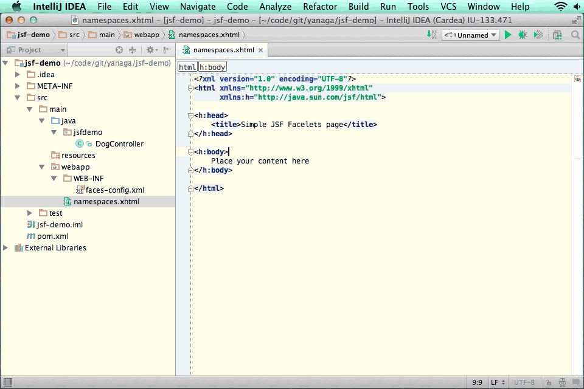
Task: Toggle tool window buttons in status bar corner
Action: point(8,382)
